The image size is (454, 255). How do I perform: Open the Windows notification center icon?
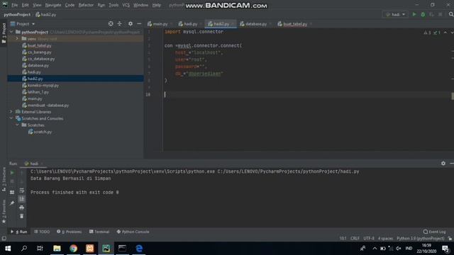[x=445, y=249]
